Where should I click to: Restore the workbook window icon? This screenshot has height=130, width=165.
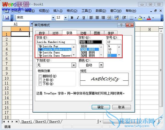coord(155,11)
